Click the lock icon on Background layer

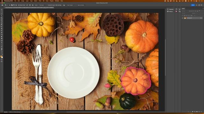201,18
